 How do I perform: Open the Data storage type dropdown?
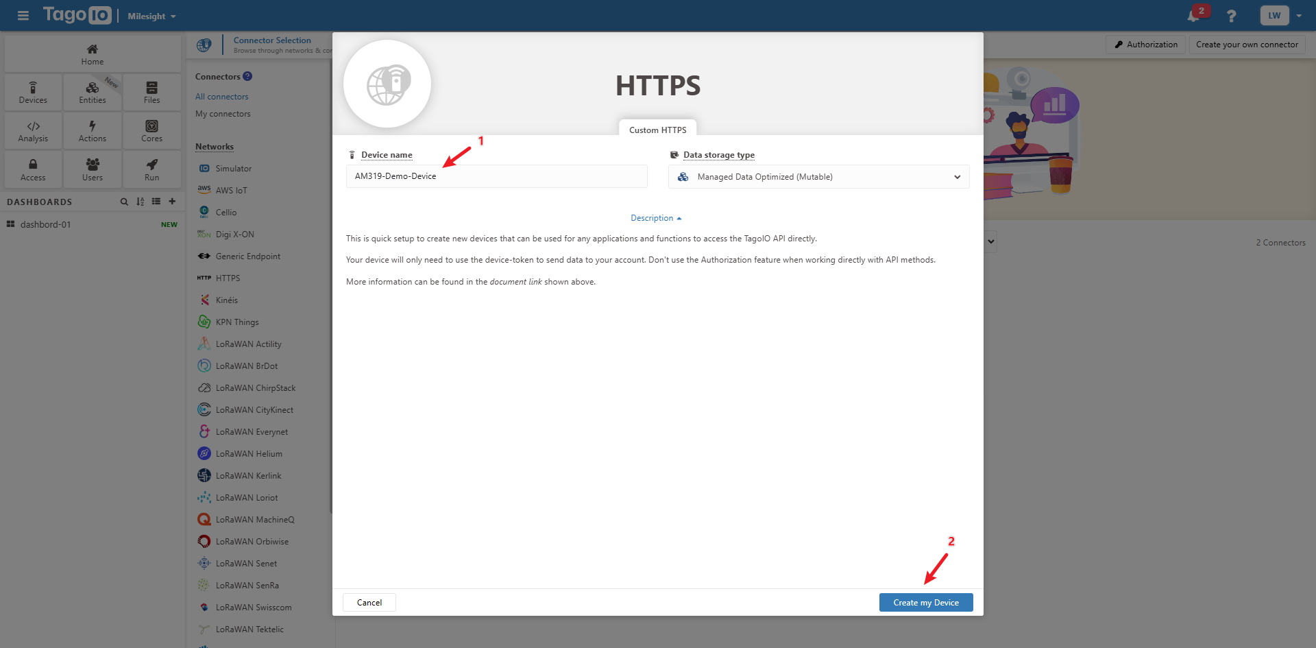[819, 177]
